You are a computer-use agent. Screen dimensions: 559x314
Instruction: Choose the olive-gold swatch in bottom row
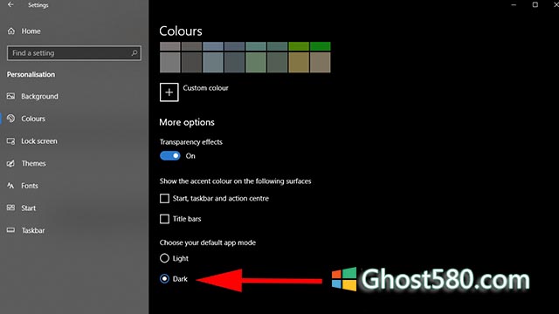299,62
